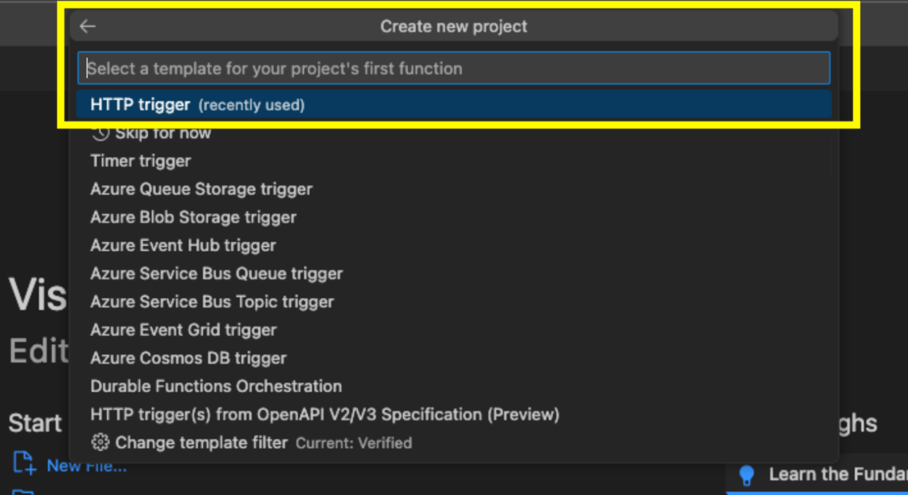Select HTTP trigger(s) from OpenAPI Specification
The height and width of the screenshot is (495, 908).
(453, 415)
